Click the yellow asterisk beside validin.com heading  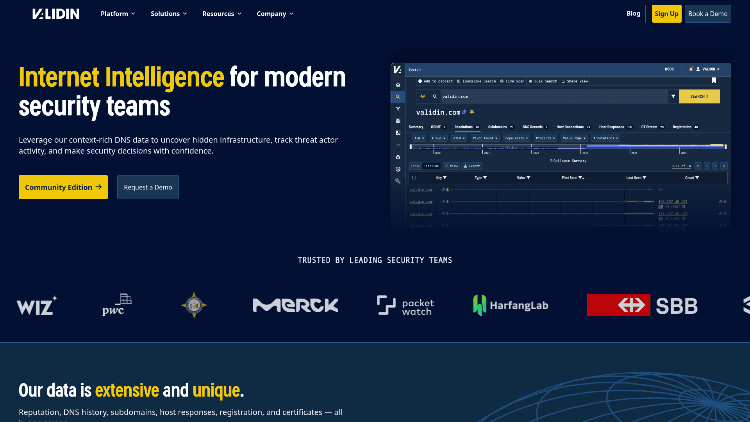point(472,112)
